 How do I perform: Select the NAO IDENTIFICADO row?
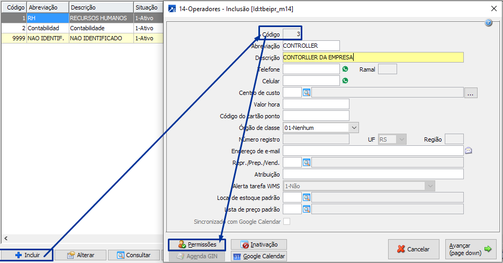[82, 38]
